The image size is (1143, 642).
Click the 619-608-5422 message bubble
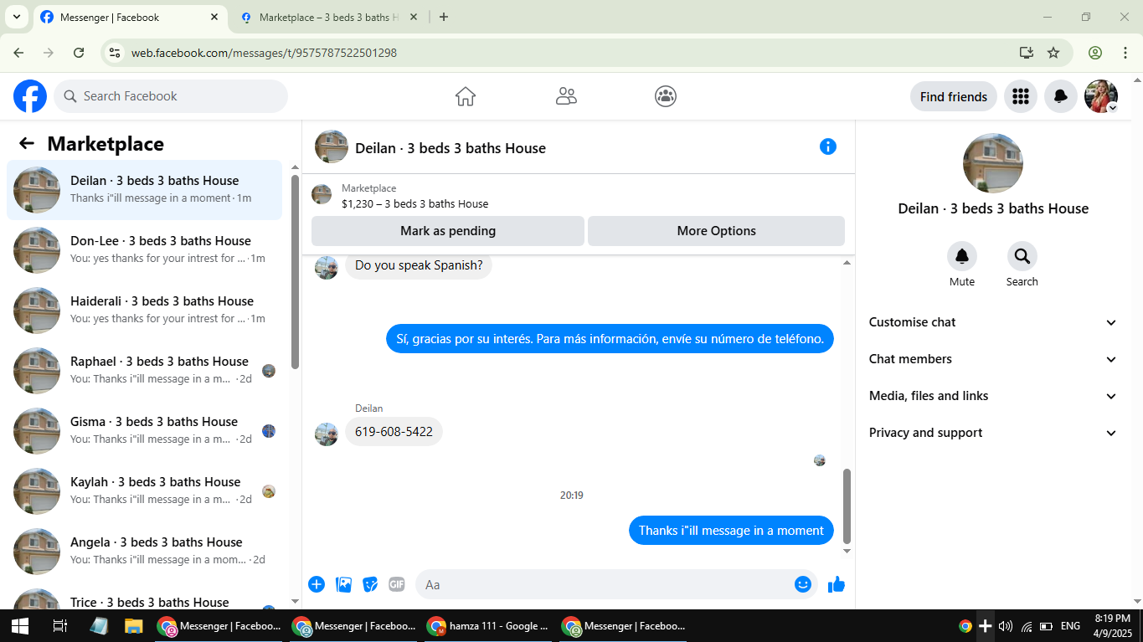point(394,432)
